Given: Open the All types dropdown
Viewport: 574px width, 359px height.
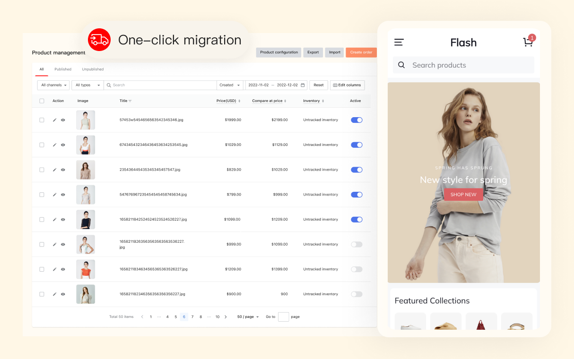Looking at the screenshot, I should [x=87, y=85].
